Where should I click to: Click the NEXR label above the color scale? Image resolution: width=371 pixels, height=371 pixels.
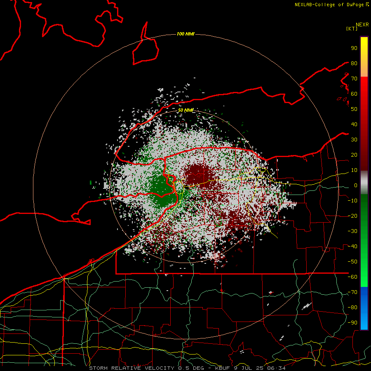(x=362, y=25)
